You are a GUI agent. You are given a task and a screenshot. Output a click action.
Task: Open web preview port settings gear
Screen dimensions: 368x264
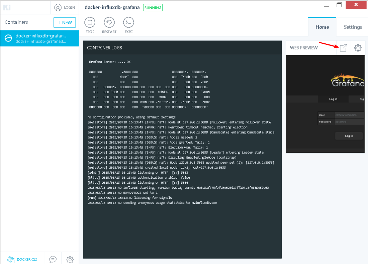[x=358, y=48]
